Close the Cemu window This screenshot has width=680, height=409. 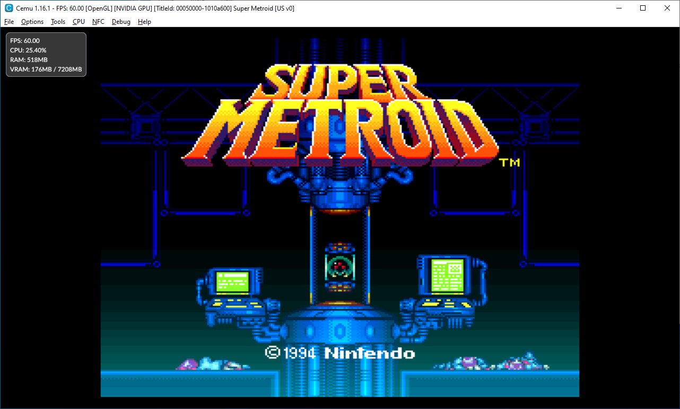point(667,8)
